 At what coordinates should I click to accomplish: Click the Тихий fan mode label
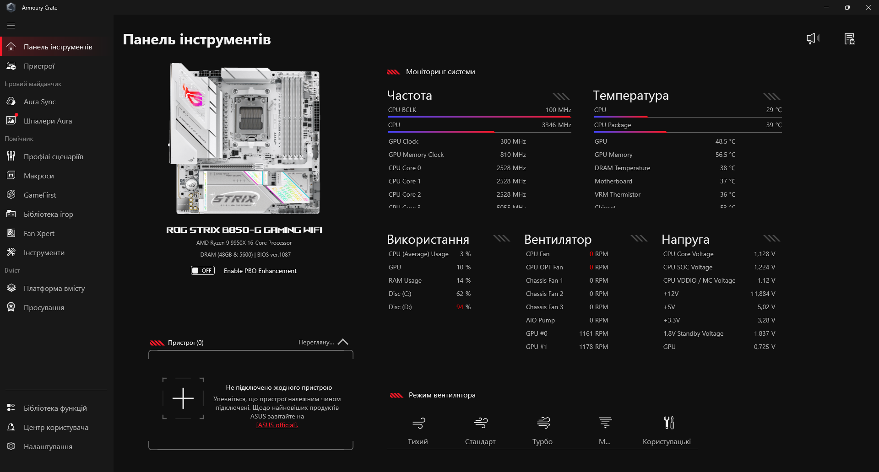pos(418,441)
